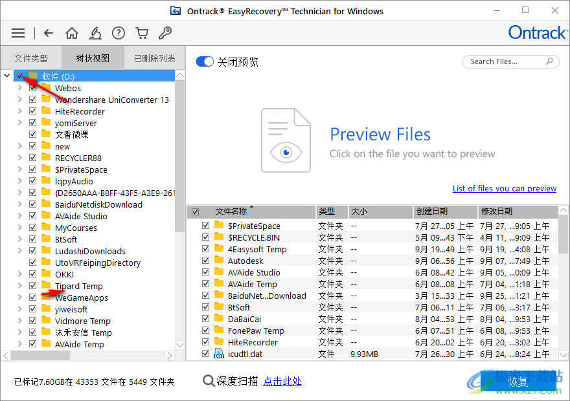The height and width of the screenshot is (401, 570).
Task: Click the 恢复 recover button
Action: tap(518, 381)
